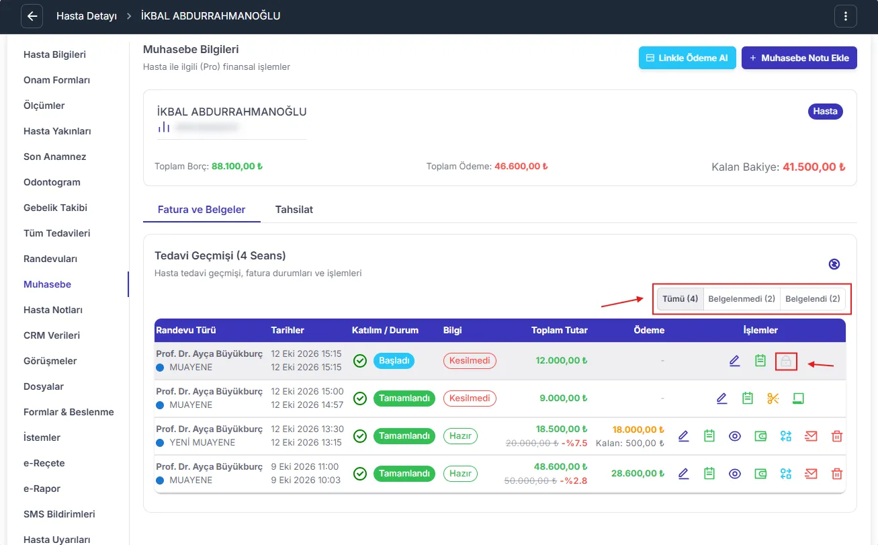Viewport: 878px width, 545px height.
Task: Click the wallet icon in the 48.600,00 ₺ row
Action: [x=760, y=474]
